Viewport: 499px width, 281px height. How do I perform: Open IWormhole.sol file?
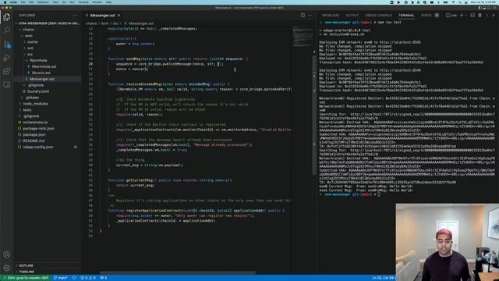44,66
